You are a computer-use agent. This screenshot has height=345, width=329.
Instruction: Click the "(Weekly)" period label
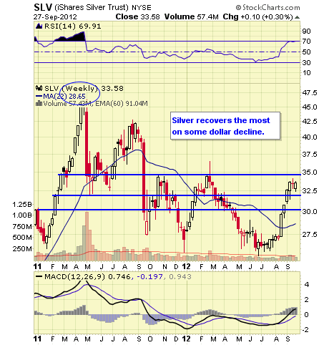pyautogui.click(x=80, y=88)
